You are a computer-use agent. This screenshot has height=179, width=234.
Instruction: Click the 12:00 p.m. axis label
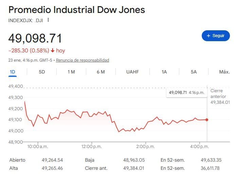(x=89, y=146)
